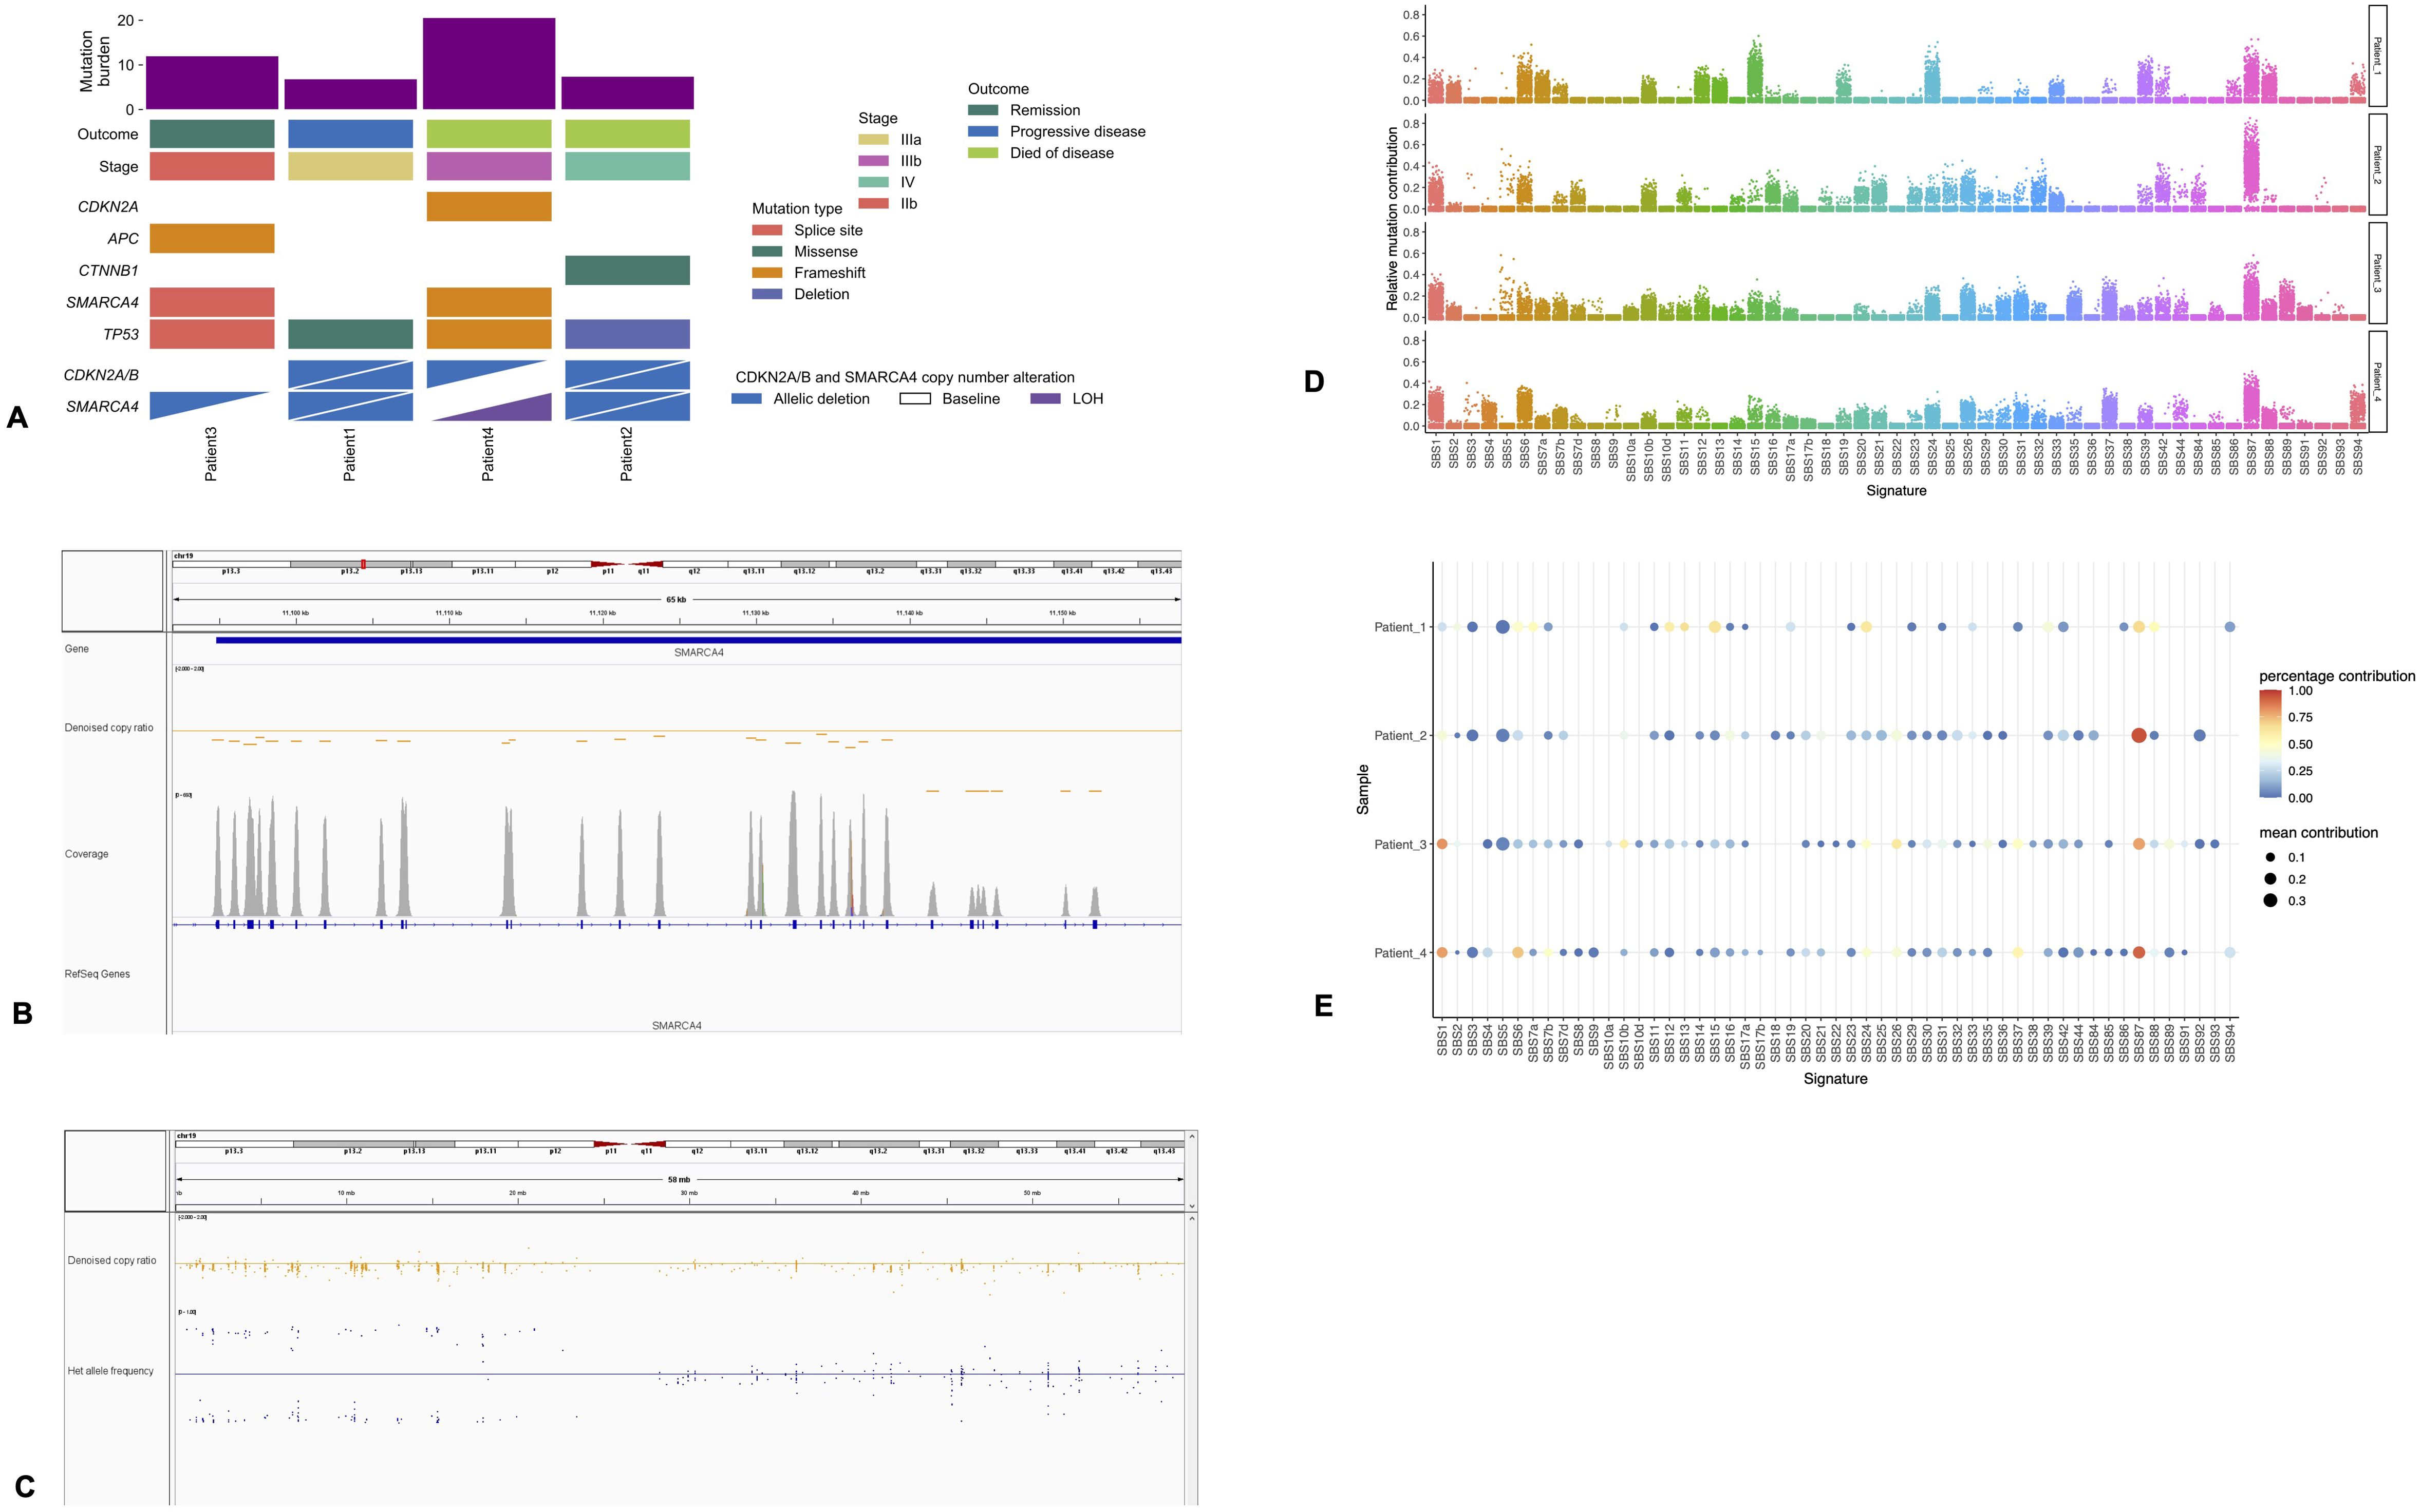
Task: Click the panel letter E
Action: 1323,1006
